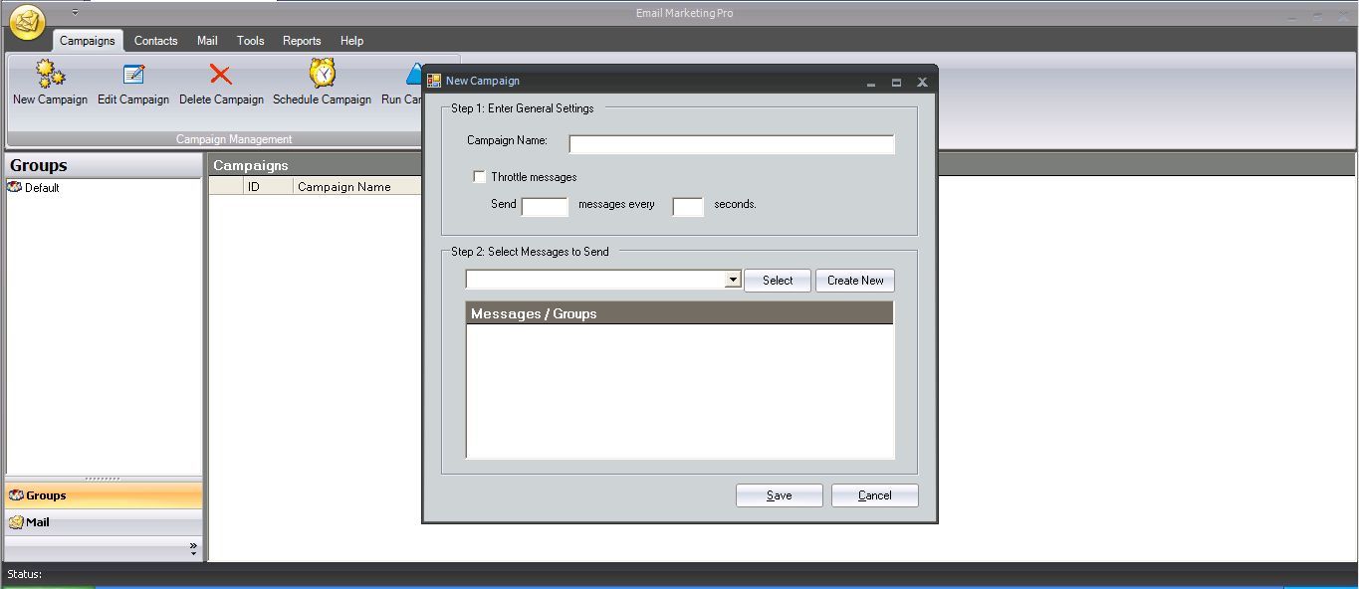Switch to the Contacts tab
This screenshot has width=1359, height=589.
(155, 41)
